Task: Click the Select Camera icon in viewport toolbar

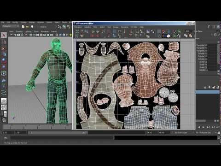Action: click(x=11, y=35)
